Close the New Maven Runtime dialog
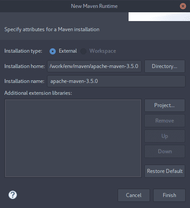 point(183,6)
